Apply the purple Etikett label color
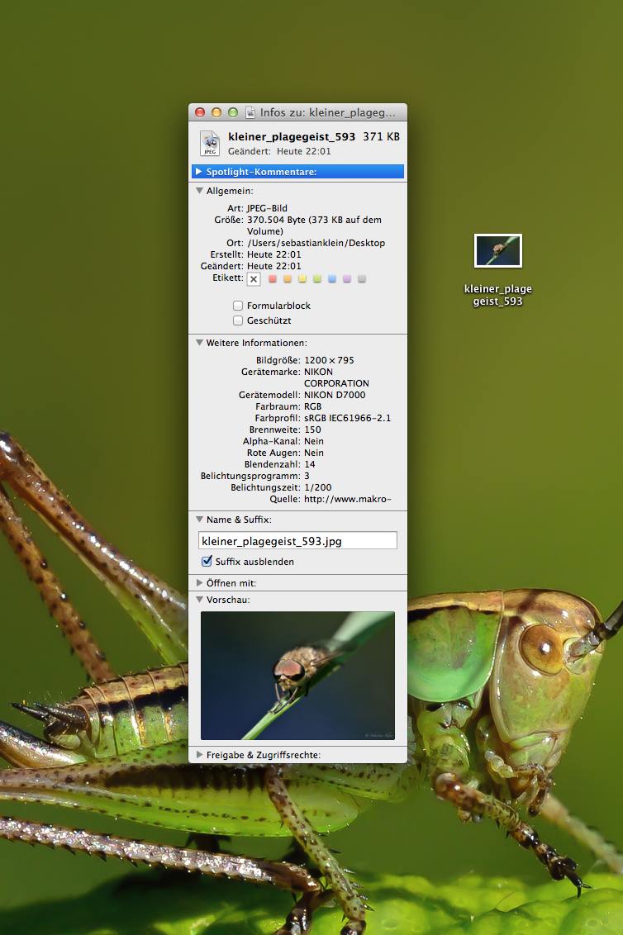 (347, 278)
